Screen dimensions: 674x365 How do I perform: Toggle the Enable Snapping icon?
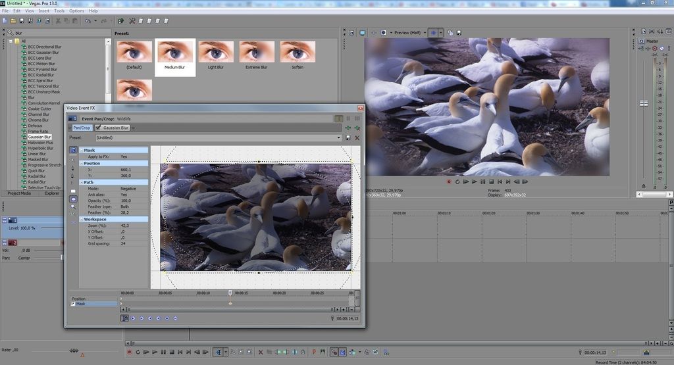pyautogui.click(x=334, y=352)
